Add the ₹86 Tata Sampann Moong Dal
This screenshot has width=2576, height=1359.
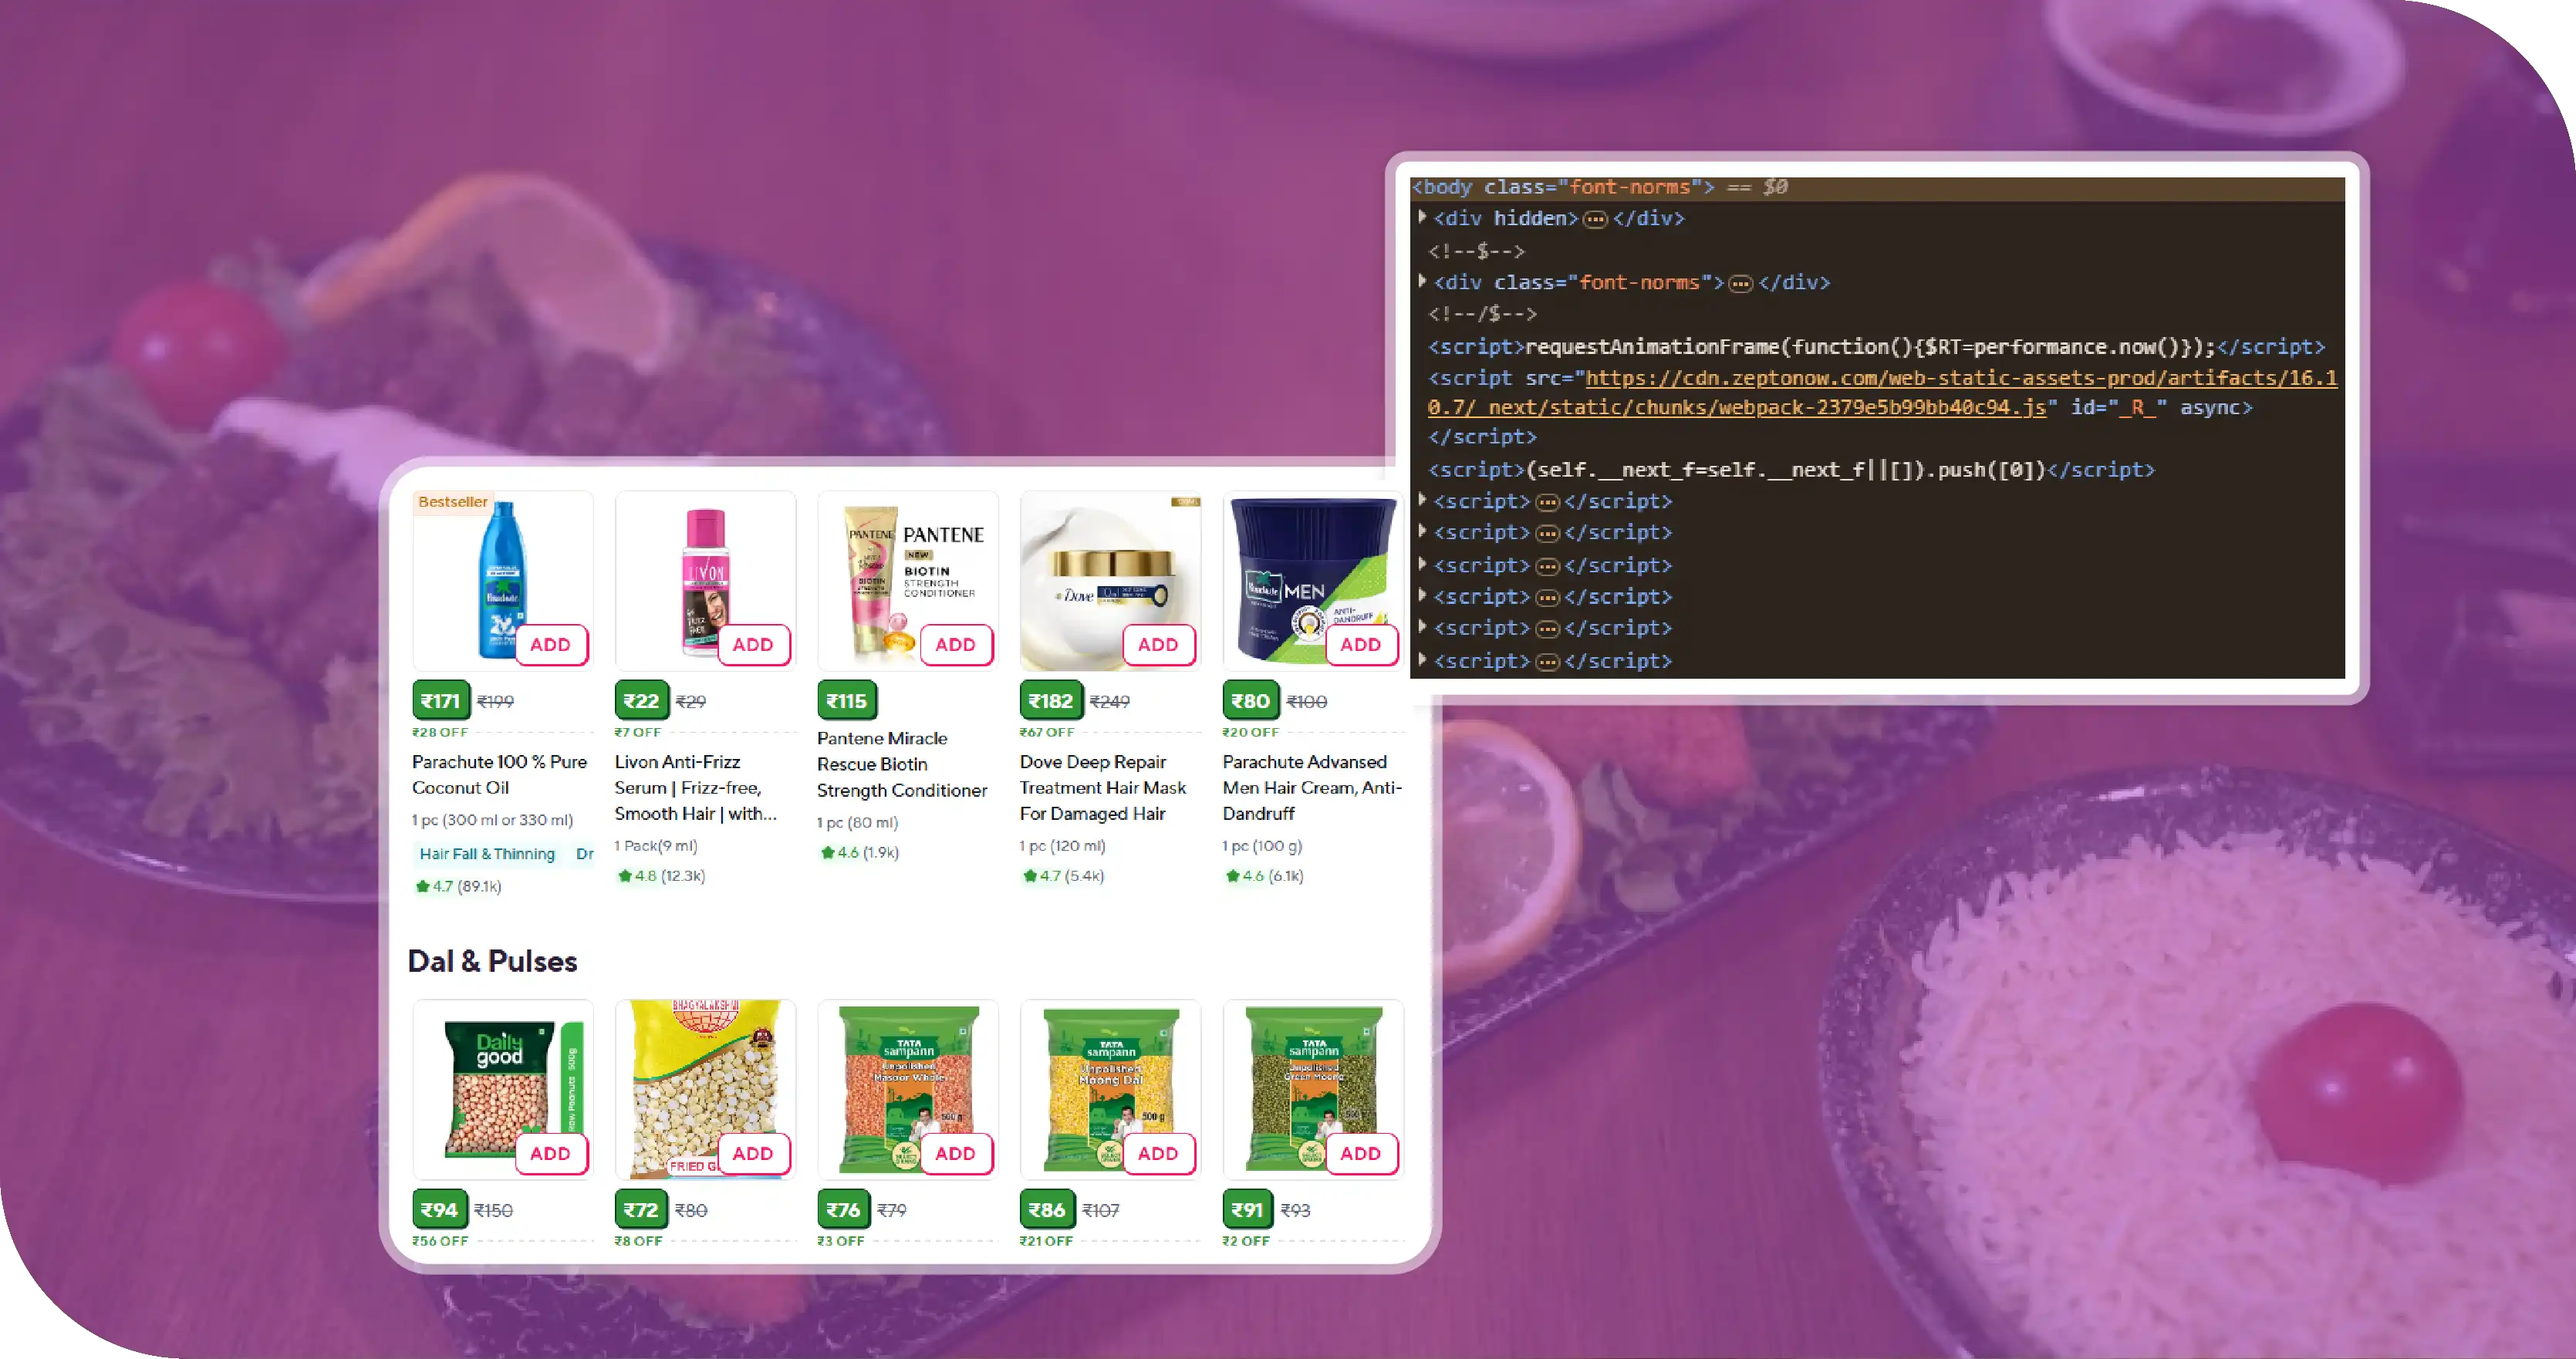(1158, 1154)
